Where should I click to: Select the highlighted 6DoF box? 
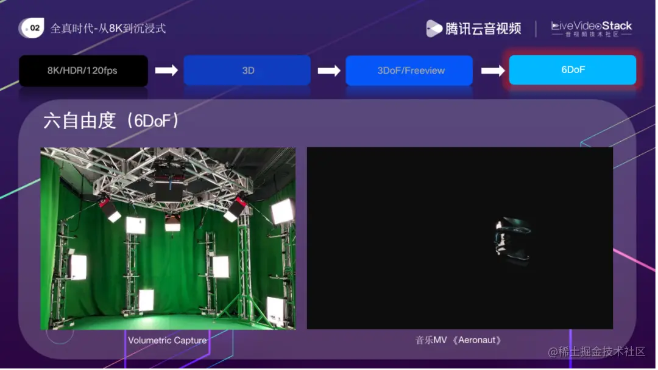point(573,69)
